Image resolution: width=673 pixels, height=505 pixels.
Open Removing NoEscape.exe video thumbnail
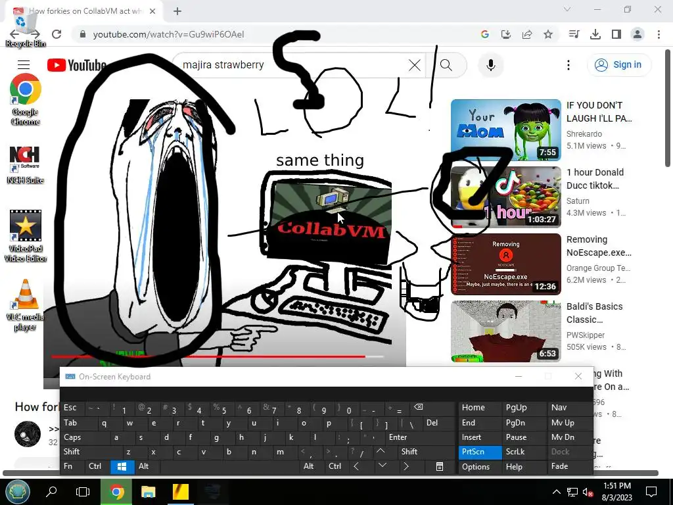tap(505, 264)
